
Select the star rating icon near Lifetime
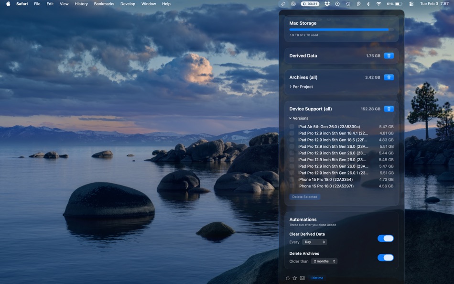(295, 278)
